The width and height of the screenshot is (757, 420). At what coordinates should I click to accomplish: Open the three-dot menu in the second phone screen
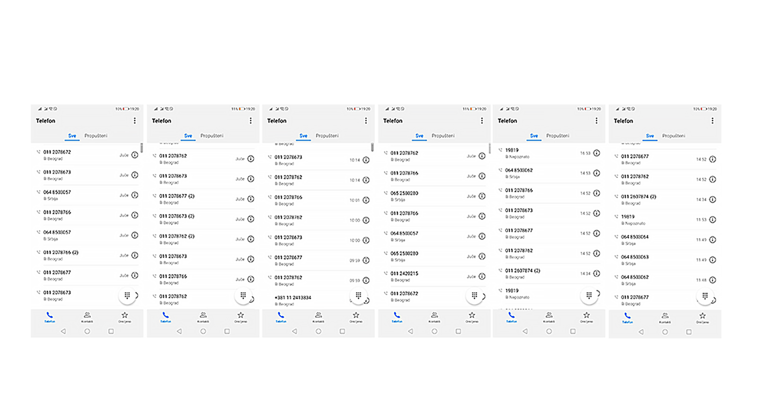pos(251,120)
